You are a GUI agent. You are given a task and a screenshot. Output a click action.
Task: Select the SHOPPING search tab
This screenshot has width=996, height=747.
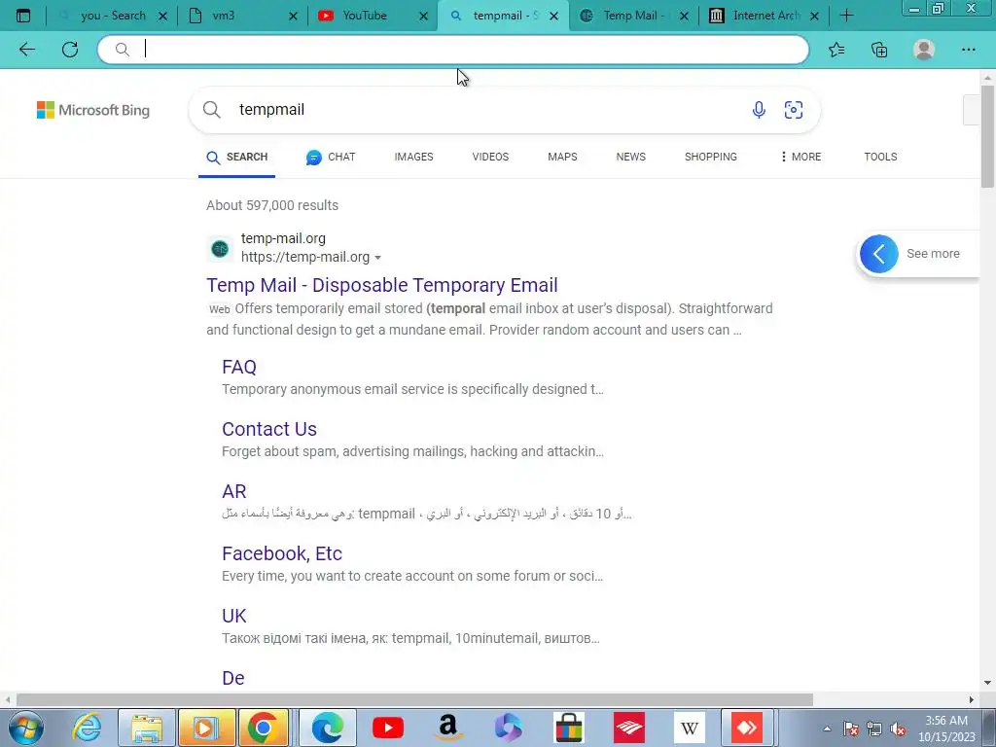point(711,157)
